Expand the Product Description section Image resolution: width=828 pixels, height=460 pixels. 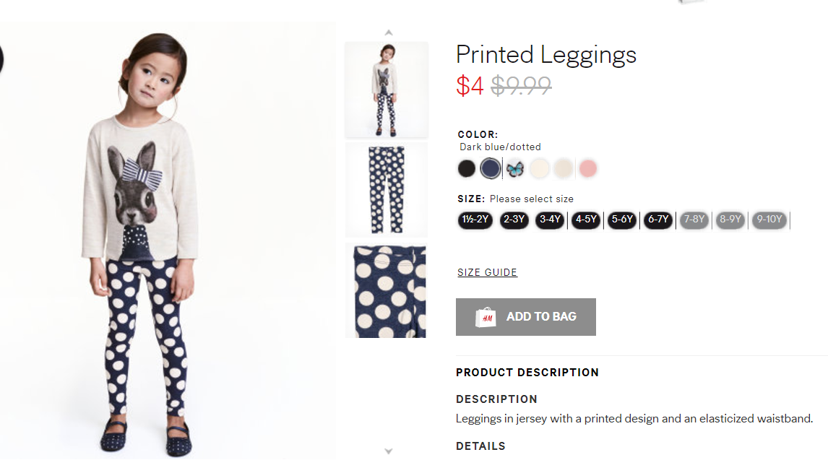[x=527, y=373]
